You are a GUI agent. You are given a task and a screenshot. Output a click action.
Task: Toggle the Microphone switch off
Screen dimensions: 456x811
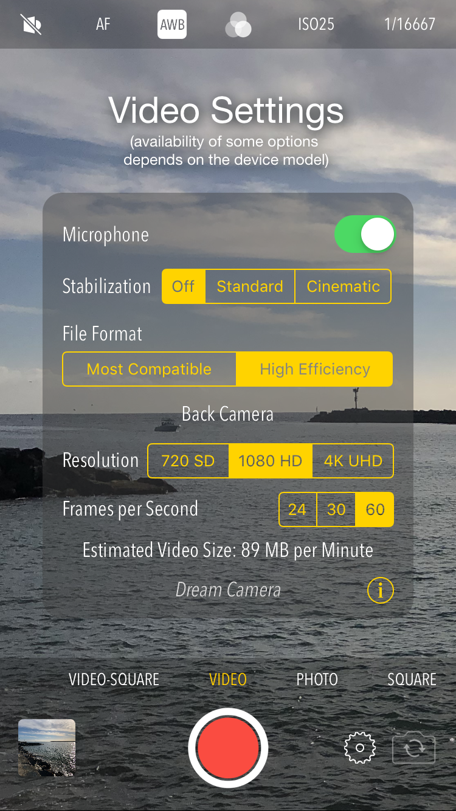click(365, 234)
